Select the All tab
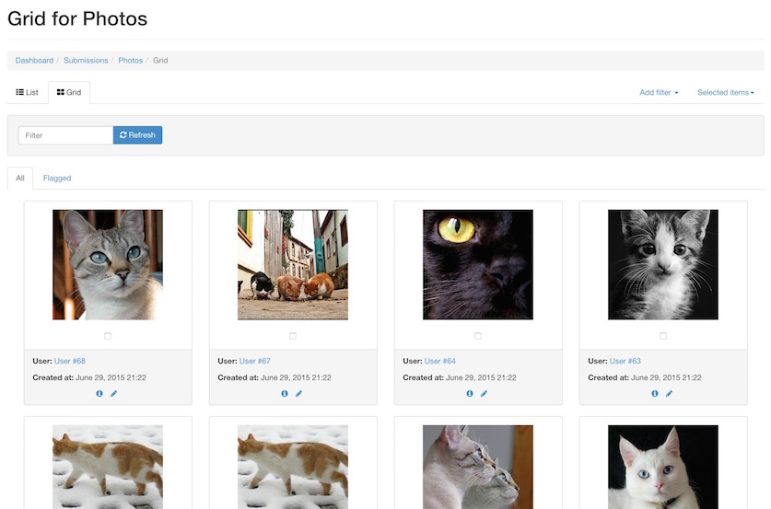This screenshot has width=771, height=509. point(20,179)
